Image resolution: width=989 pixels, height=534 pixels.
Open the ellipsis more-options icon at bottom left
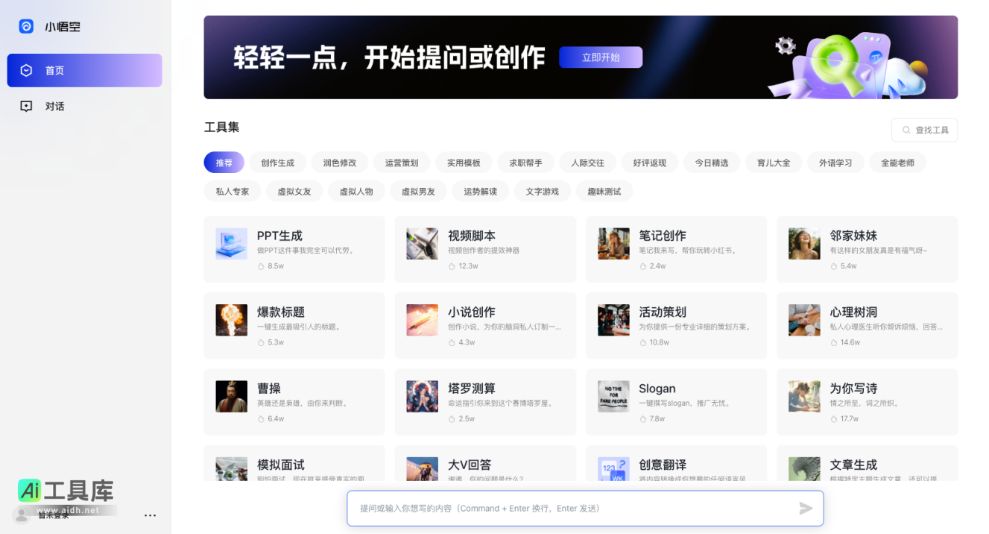(x=150, y=515)
